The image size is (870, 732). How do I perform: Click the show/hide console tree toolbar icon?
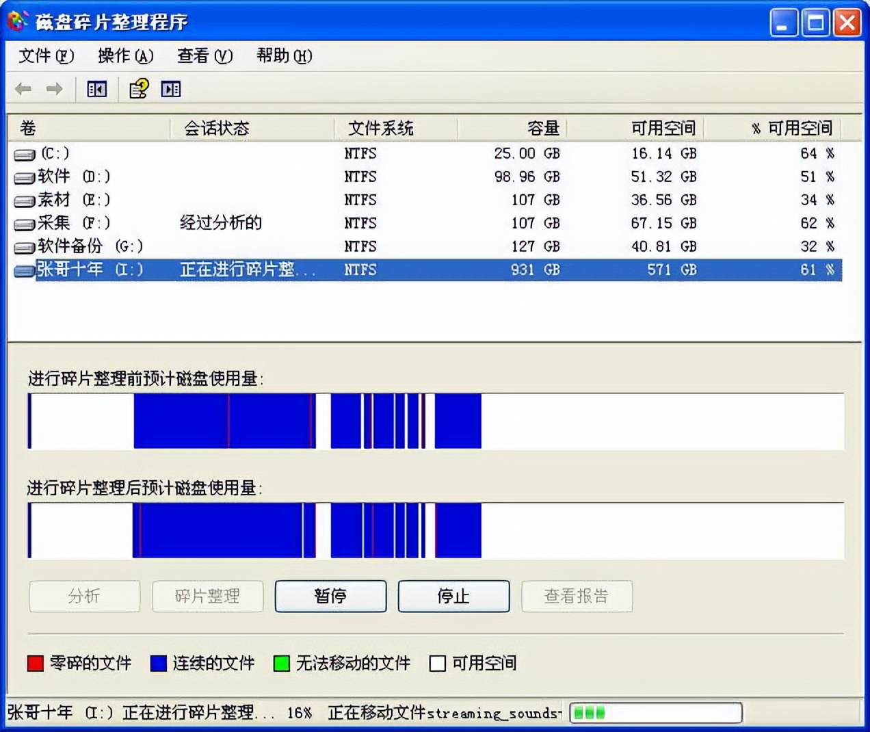click(x=96, y=89)
